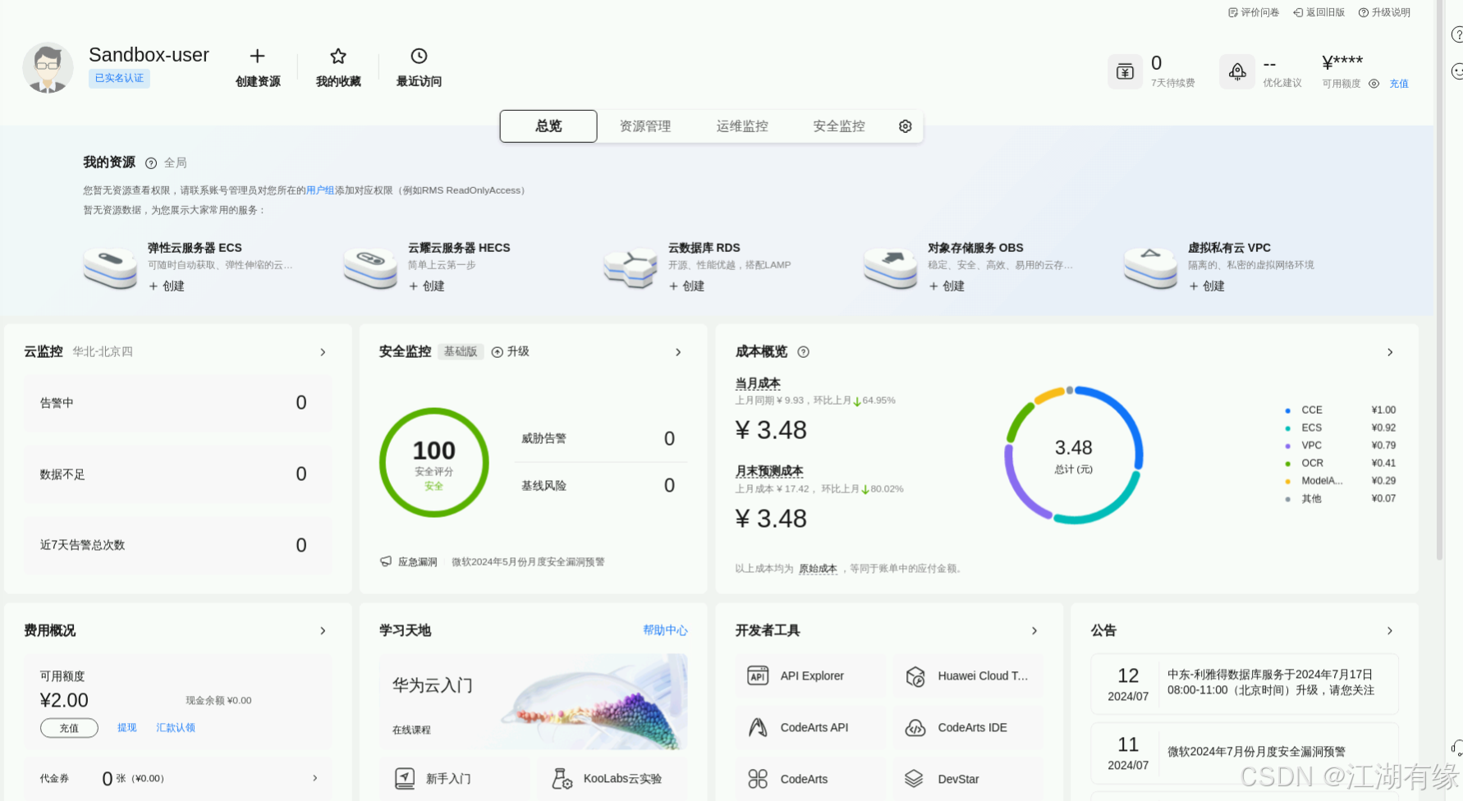Click the 升级 upgrade button
Image resolution: width=1463 pixels, height=801 pixels.
(x=510, y=351)
